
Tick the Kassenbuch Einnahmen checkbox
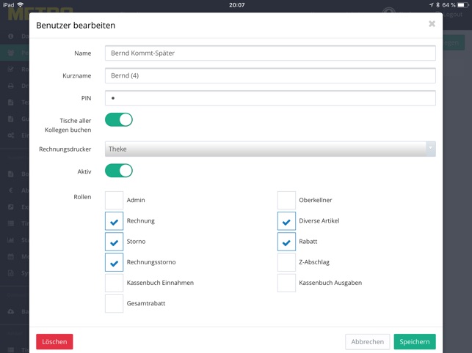pyautogui.click(x=114, y=283)
